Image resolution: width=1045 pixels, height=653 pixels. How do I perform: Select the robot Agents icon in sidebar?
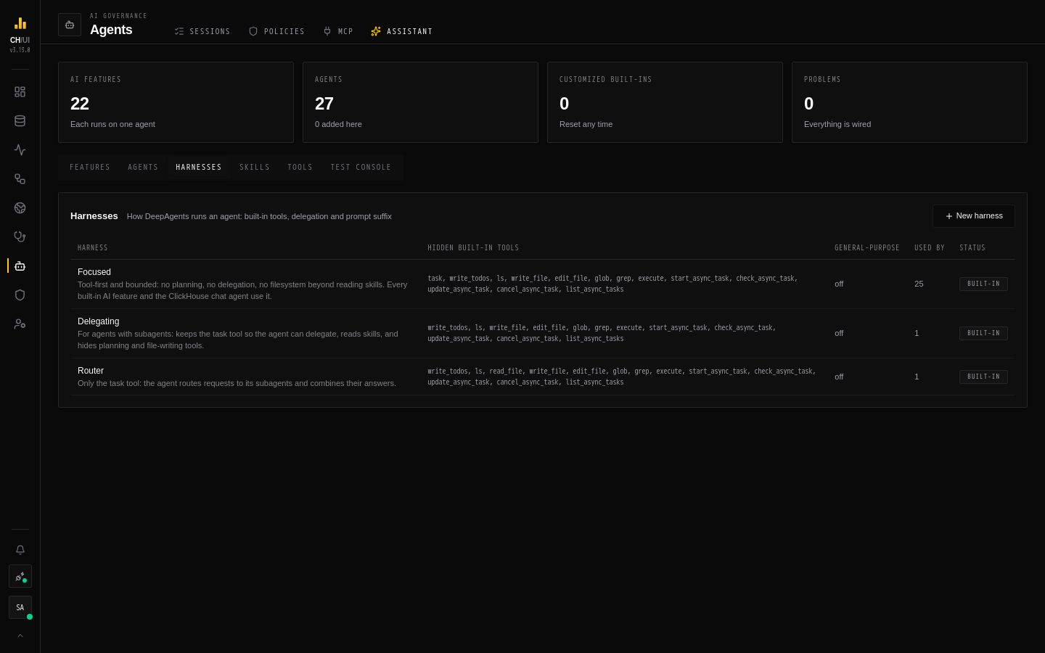(x=20, y=266)
